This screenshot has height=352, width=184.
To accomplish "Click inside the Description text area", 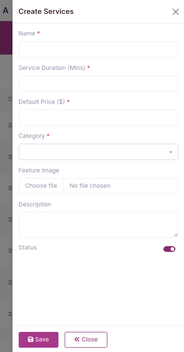I will pyautogui.click(x=98, y=225).
